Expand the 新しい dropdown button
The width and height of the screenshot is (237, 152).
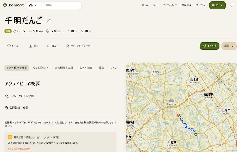tap(217, 5)
